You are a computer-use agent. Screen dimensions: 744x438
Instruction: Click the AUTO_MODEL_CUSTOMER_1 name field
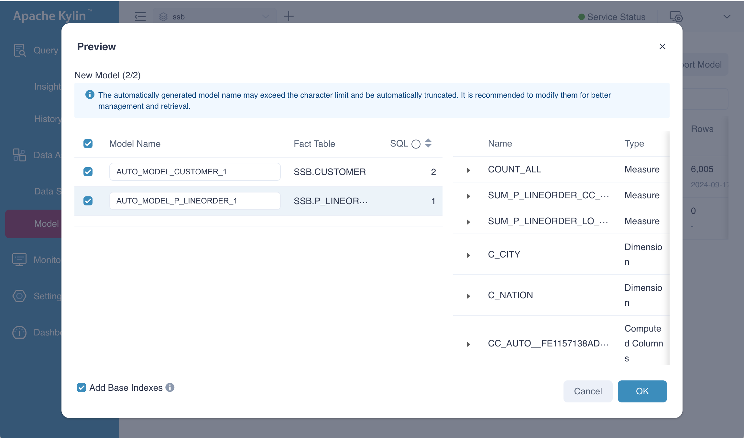point(195,172)
